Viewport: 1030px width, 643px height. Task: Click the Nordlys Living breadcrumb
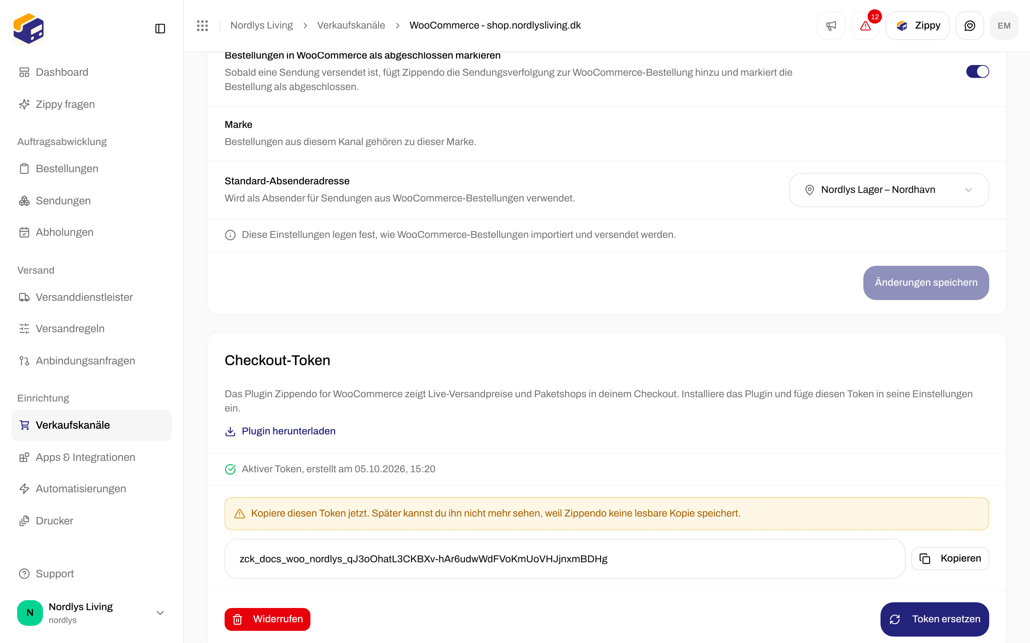point(261,25)
